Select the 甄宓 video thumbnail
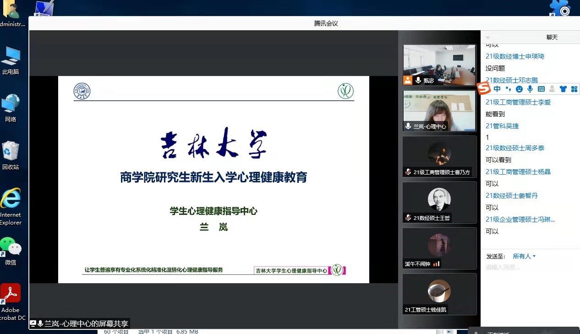Image resolution: width=580 pixels, height=334 pixels. point(439,65)
